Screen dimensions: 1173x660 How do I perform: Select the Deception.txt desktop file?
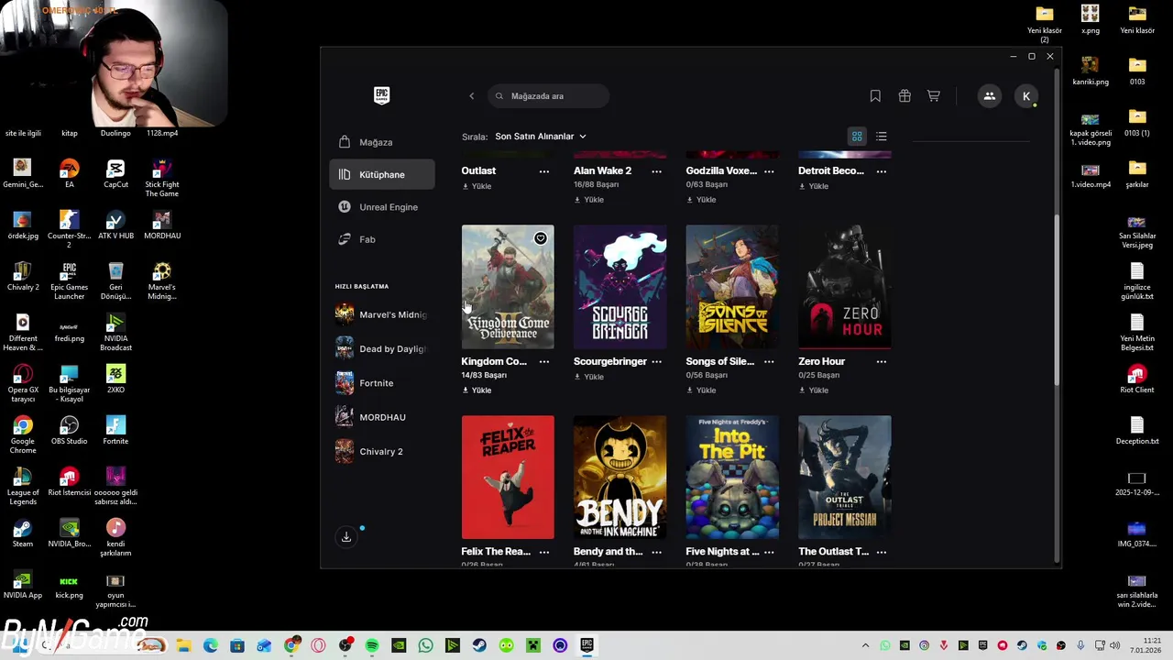pyautogui.click(x=1137, y=431)
